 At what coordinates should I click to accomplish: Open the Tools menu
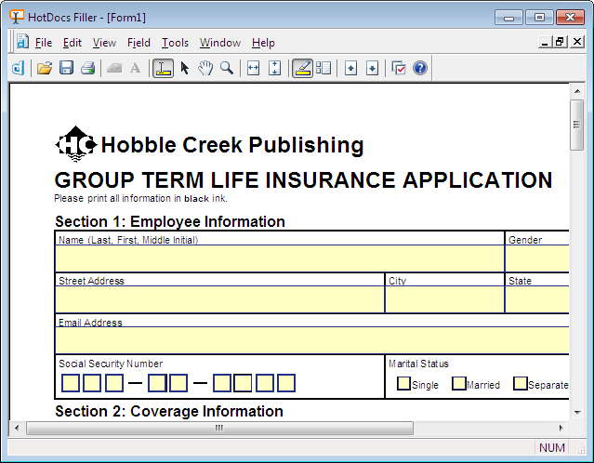click(176, 43)
